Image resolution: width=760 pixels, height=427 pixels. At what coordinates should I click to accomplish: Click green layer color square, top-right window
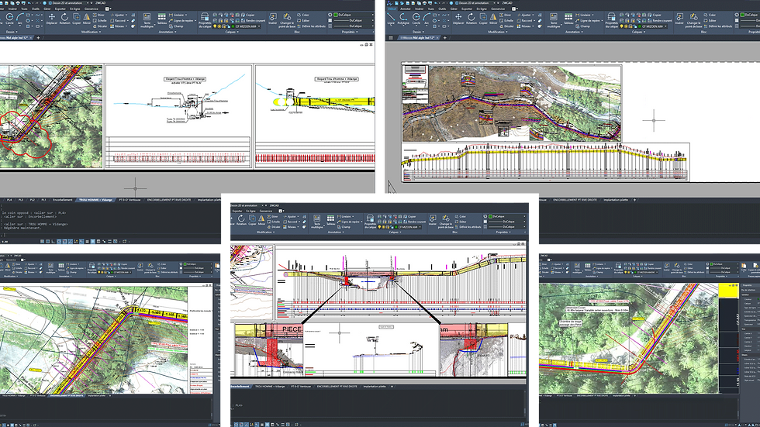(639, 26)
